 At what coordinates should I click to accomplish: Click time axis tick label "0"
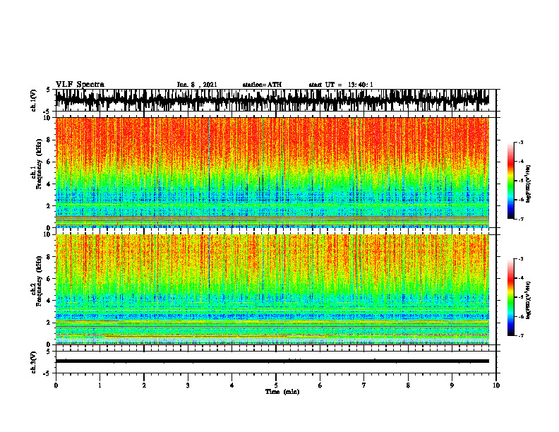[x=56, y=385]
